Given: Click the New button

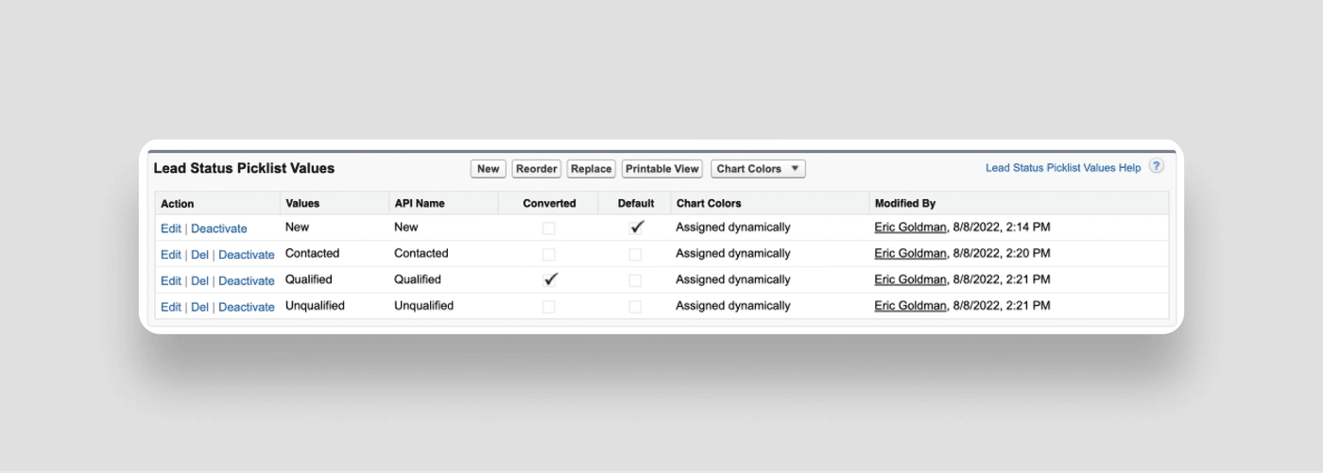Looking at the screenshot, I should coord(488,169).
